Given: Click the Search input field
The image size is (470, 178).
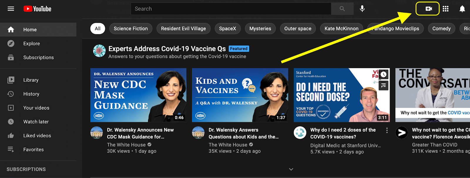Looking at the screenshot, I should click(x=231, y=9).
